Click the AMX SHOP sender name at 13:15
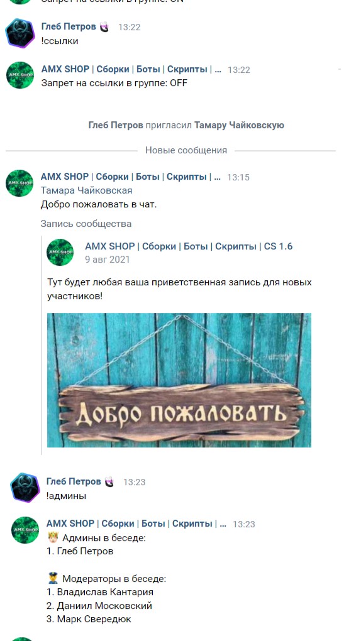The image size is (361, 641). click(131, 177)
